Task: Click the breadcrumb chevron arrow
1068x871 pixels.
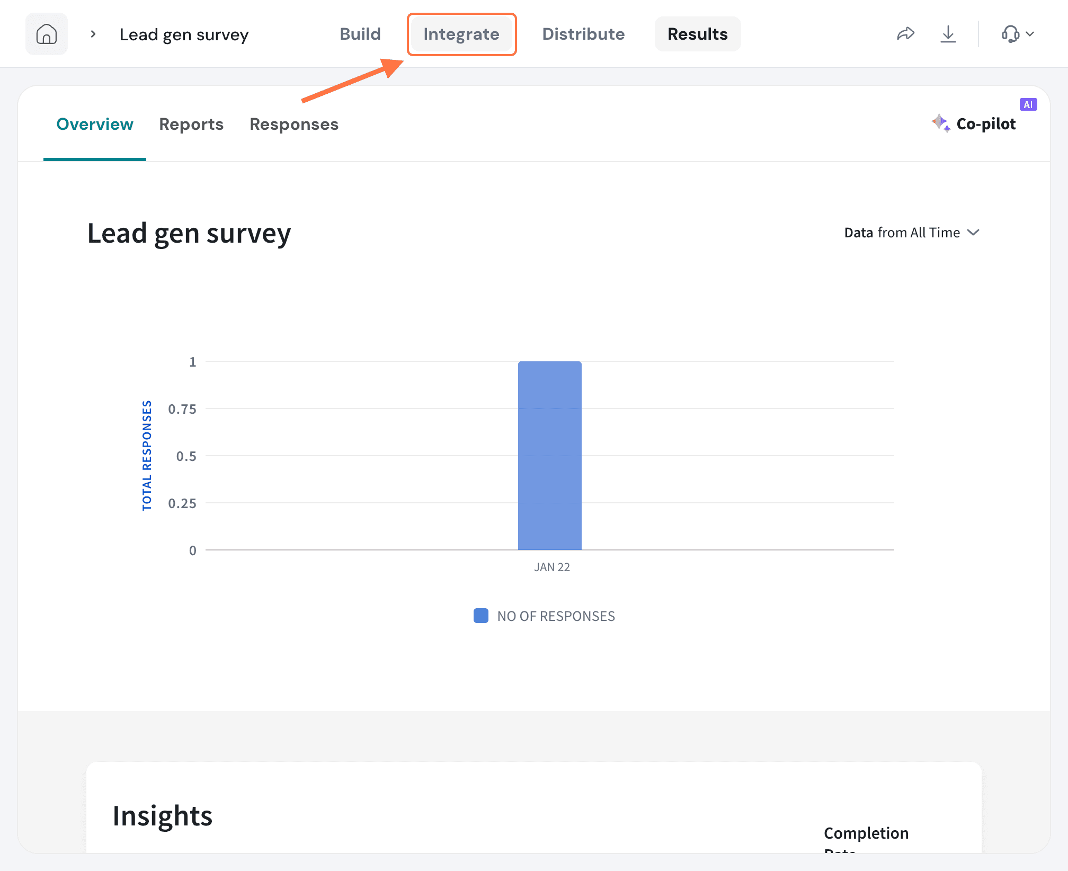Action: pos(93,34)
